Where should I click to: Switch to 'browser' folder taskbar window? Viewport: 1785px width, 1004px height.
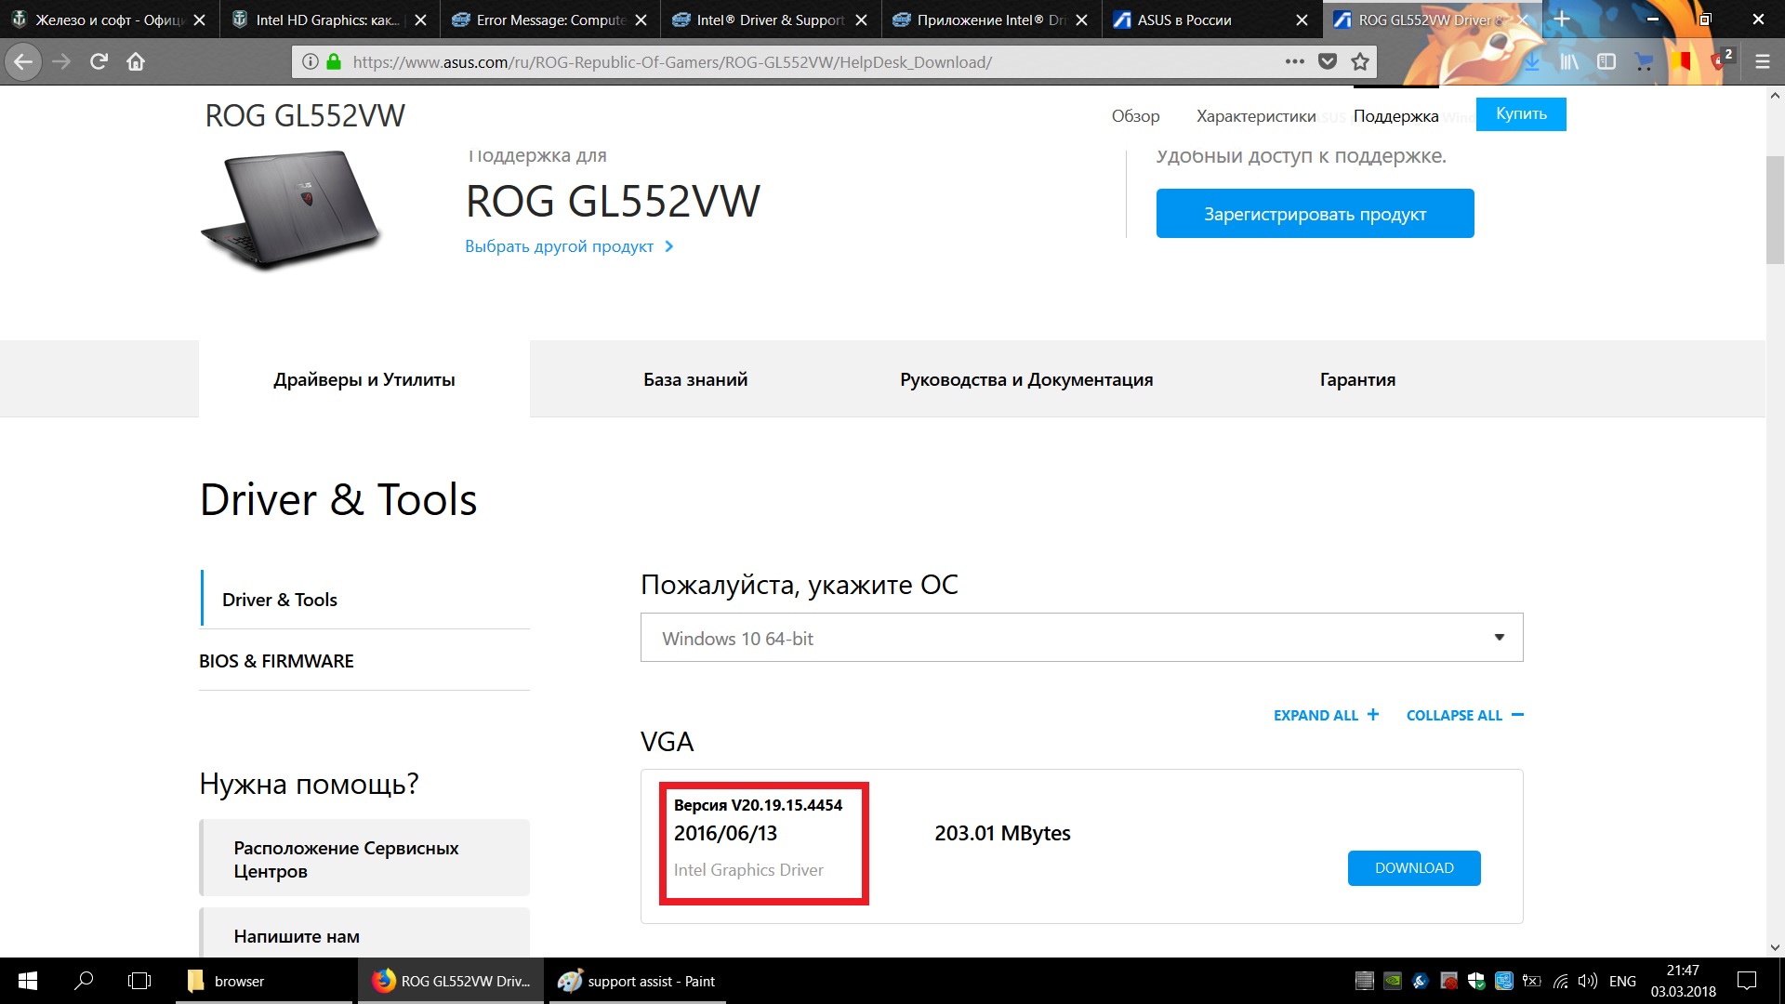pos(265,981)
